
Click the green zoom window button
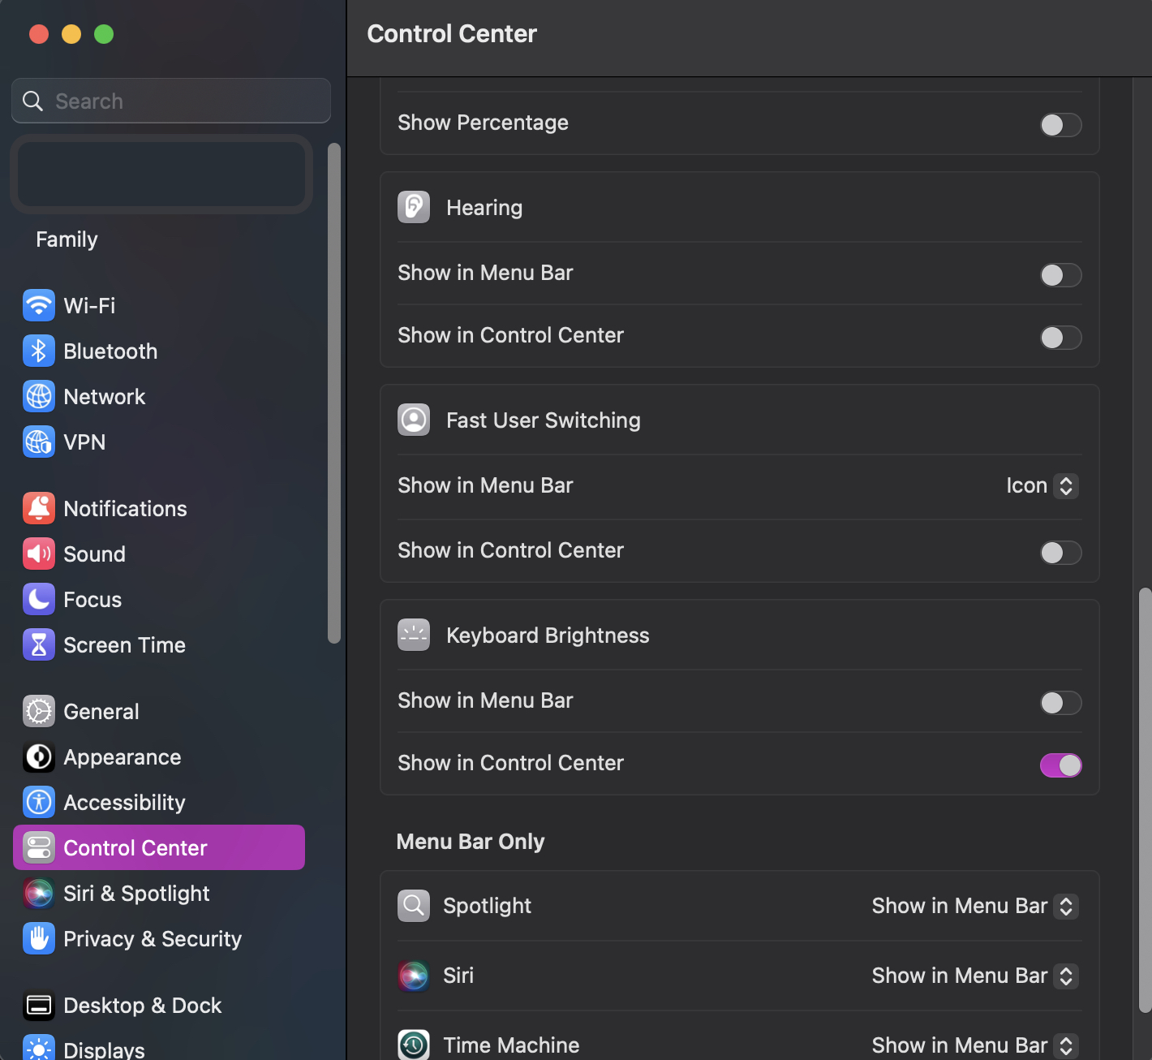tap(104, 34)
